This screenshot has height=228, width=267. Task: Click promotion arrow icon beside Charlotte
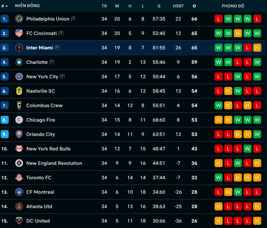tap(52, 62)
